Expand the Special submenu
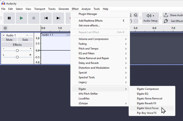 point(100,73)
